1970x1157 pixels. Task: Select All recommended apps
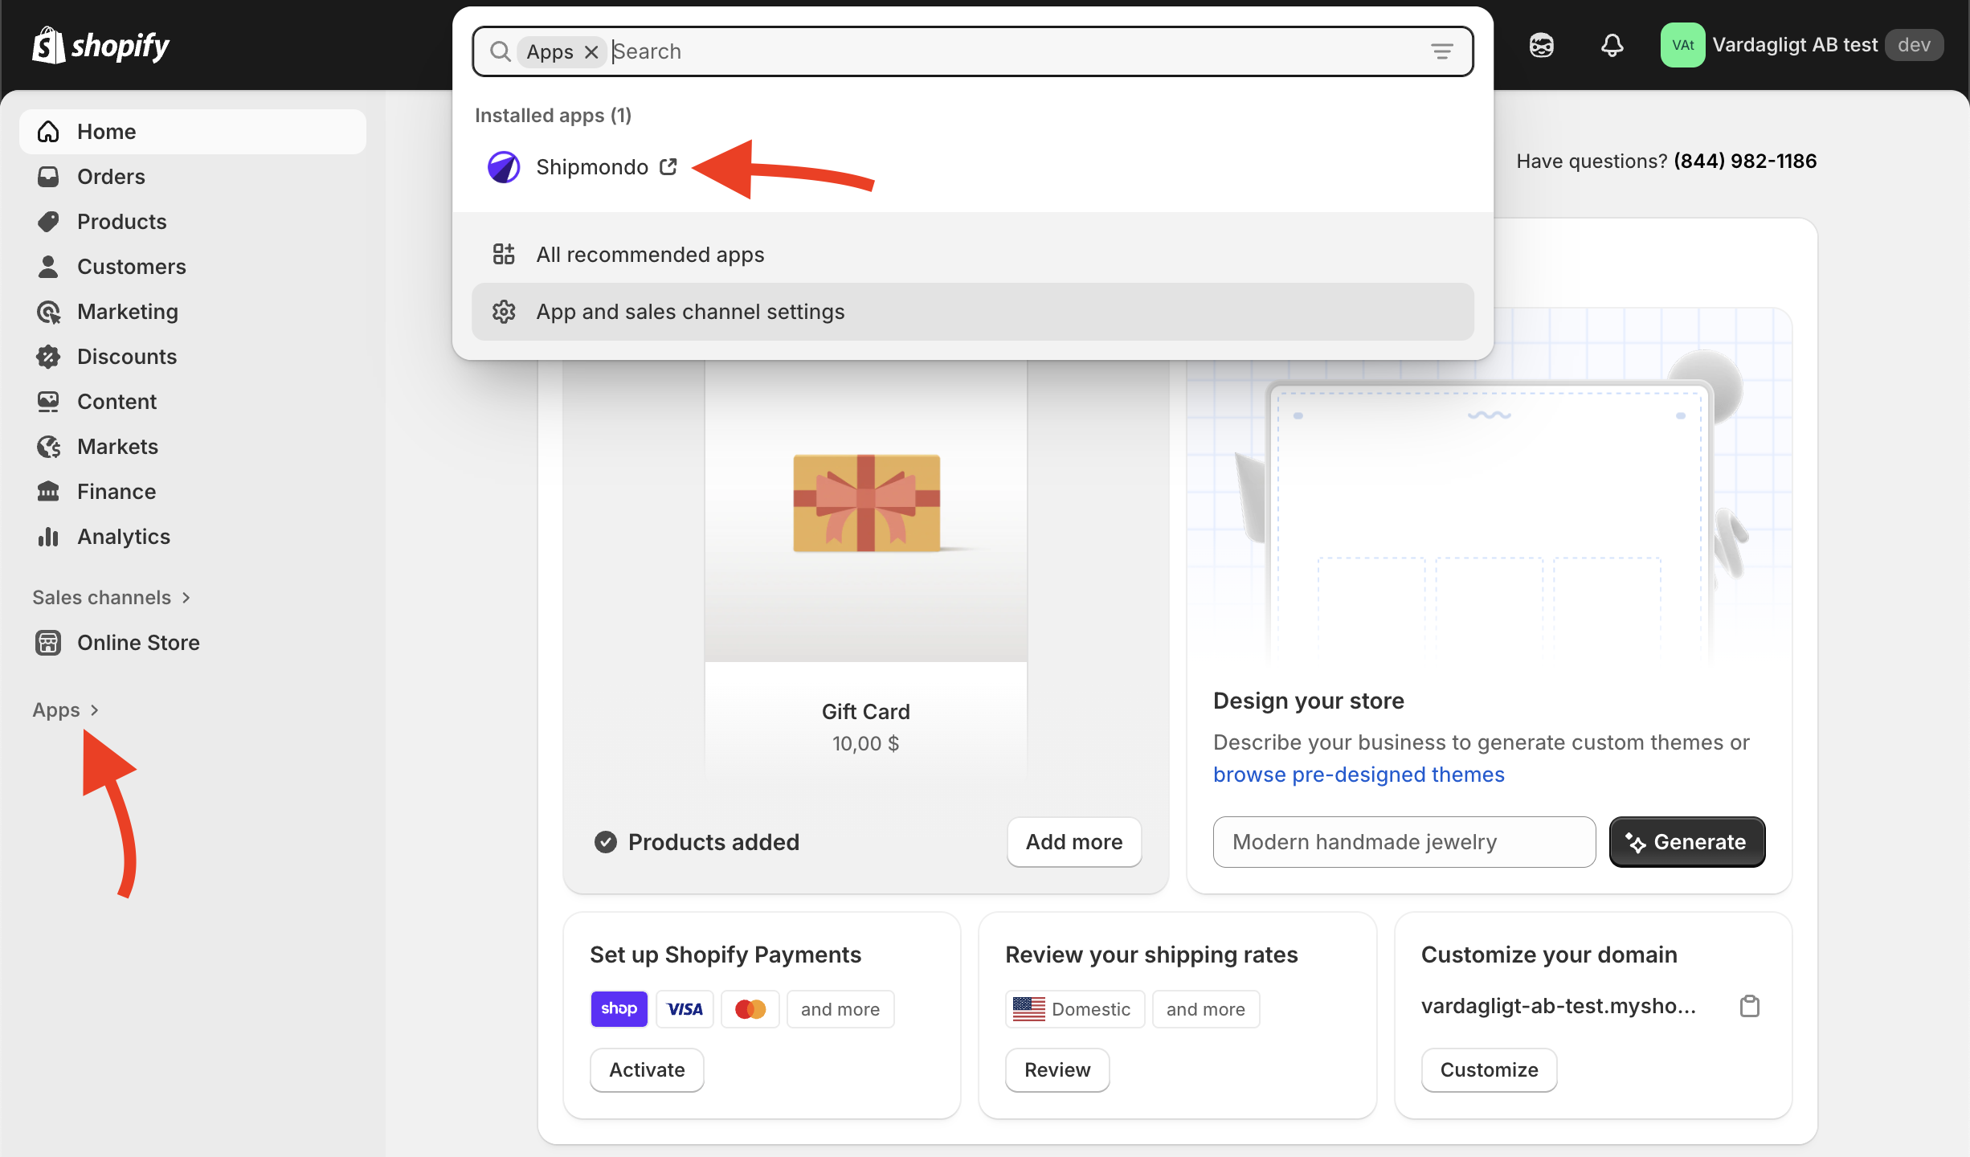pyautogui.click(x=649, y=255)
